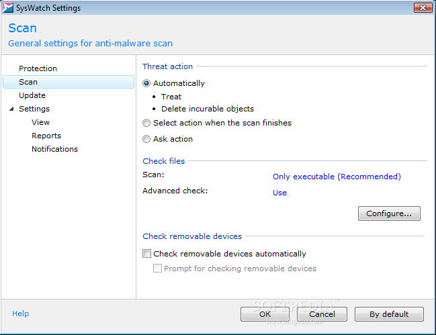Open the View settings subpage
This screenshot has width=436, height=335.
coord(40,122)
